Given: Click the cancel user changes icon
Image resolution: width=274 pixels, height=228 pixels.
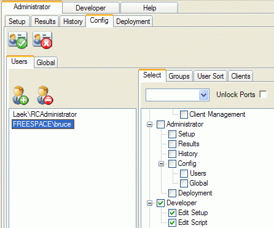Looking at the screenshot, I should [42, 40].
